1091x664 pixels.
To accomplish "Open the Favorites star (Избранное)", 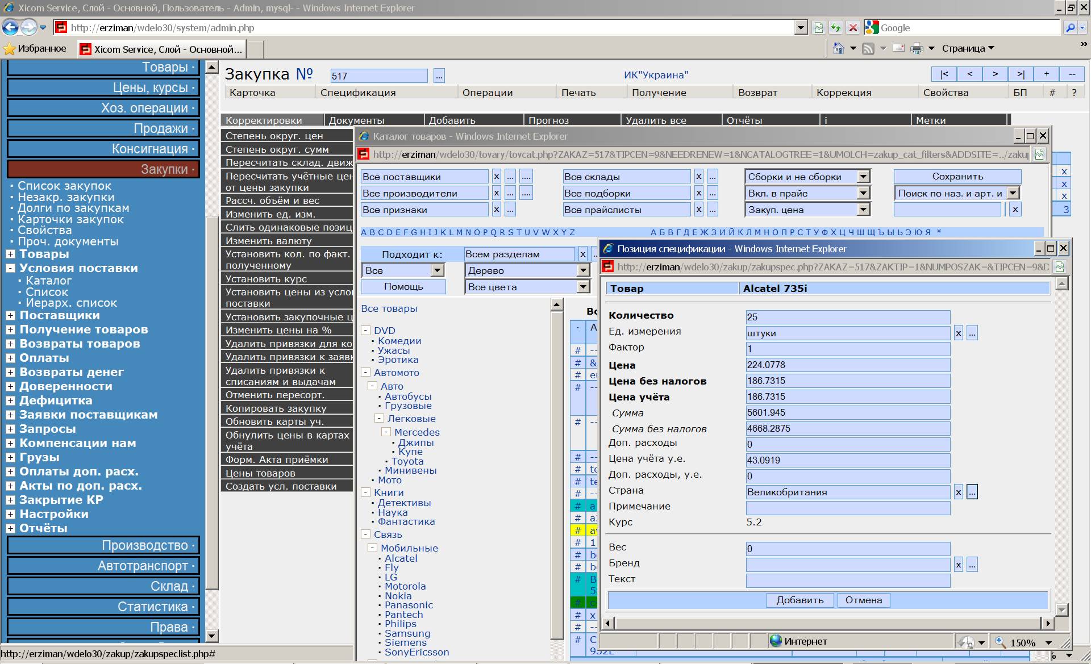I will click(x=35, y=49).
